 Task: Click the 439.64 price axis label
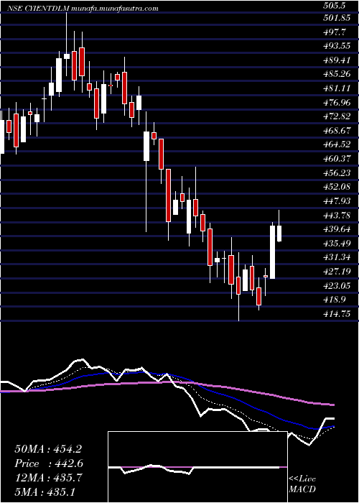(337, 229)
